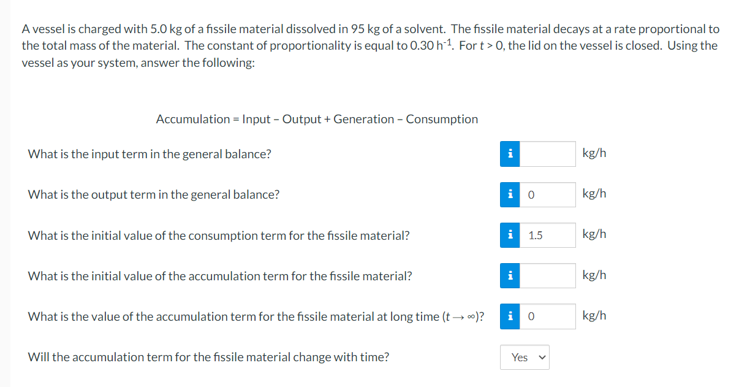Click the question about the input term
The height and width of the screenshot is (387, 739).
click(x=150, y=154)
